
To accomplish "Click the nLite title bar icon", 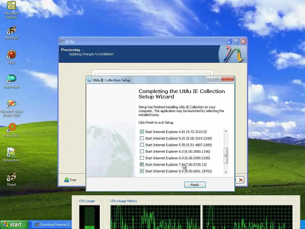I will click(x=62, y=41).
